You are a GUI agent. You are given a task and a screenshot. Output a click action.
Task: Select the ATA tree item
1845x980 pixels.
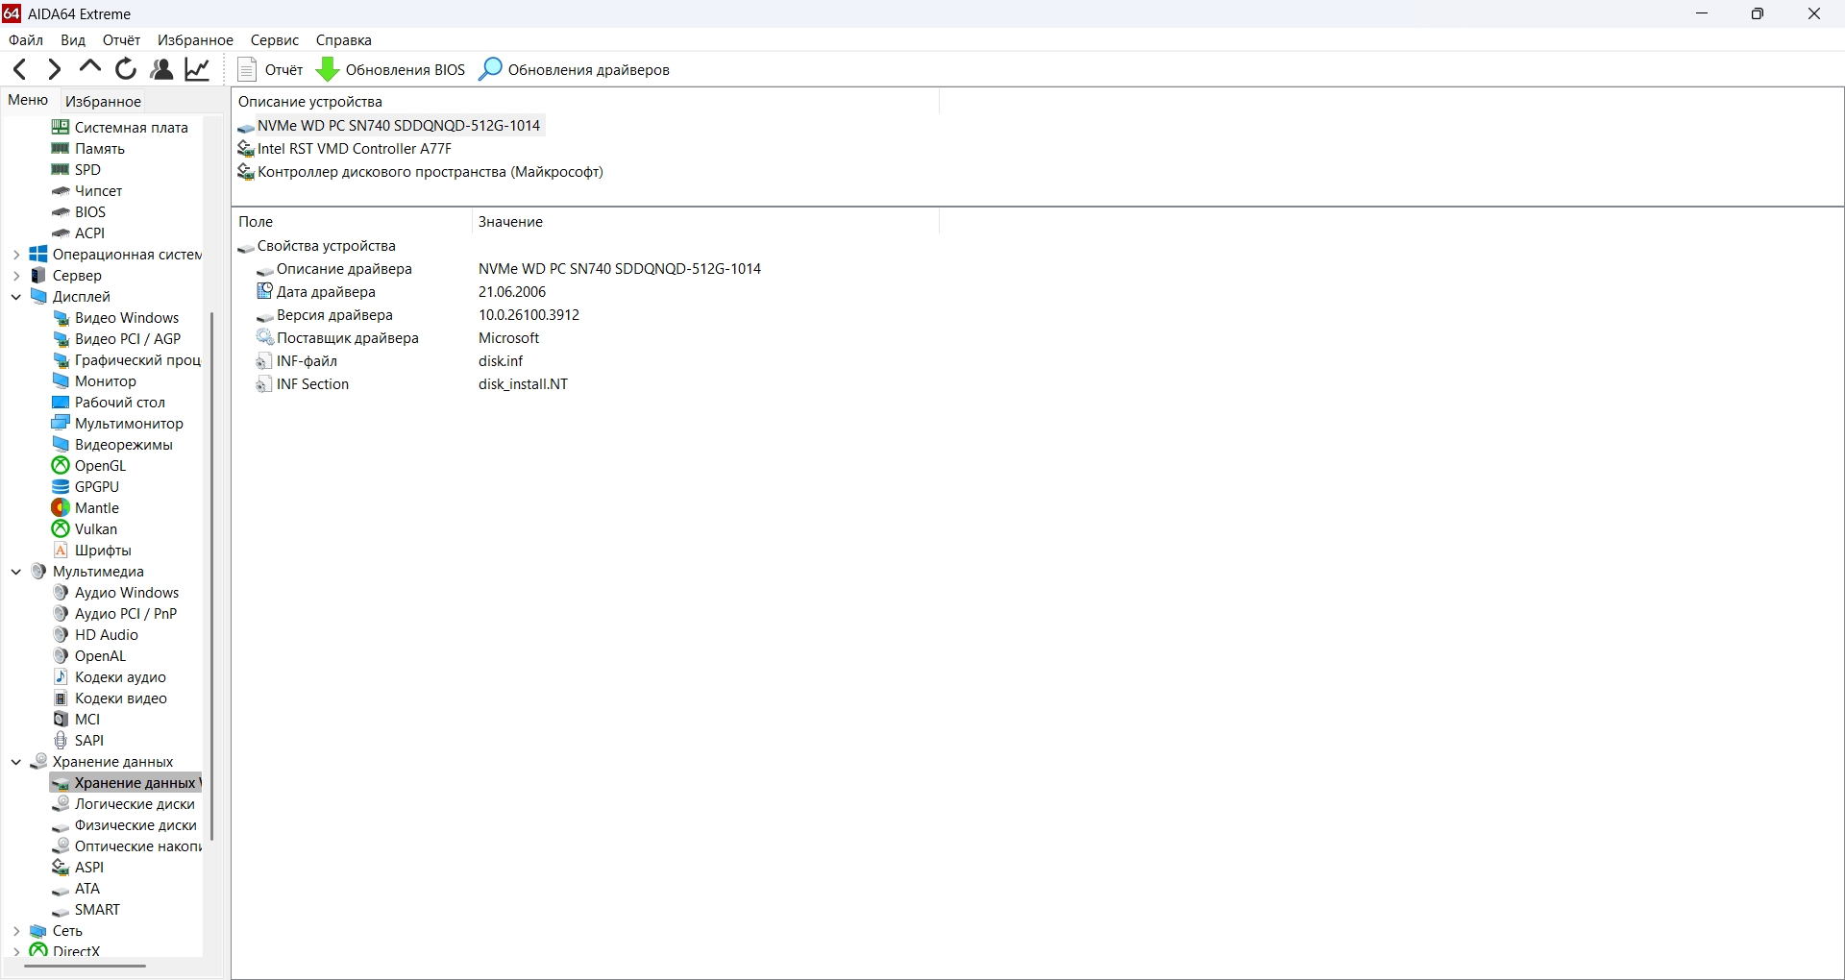click(76, 889)
